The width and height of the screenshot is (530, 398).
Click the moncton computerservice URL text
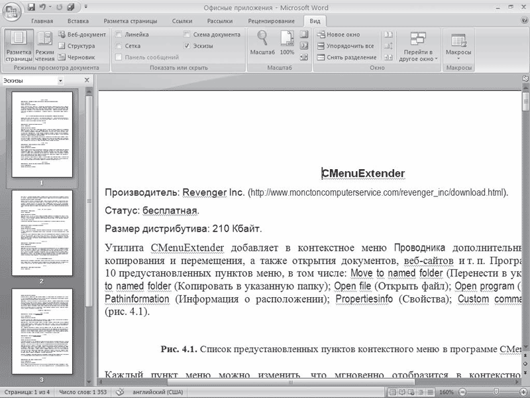(378, 192)
